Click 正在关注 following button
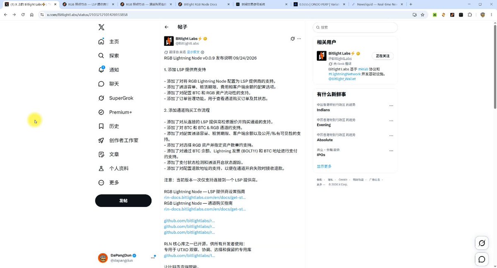Screen dimensions: 497x268 383,56
